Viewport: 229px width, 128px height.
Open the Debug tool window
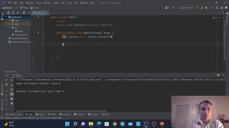(x=40, y=114)
